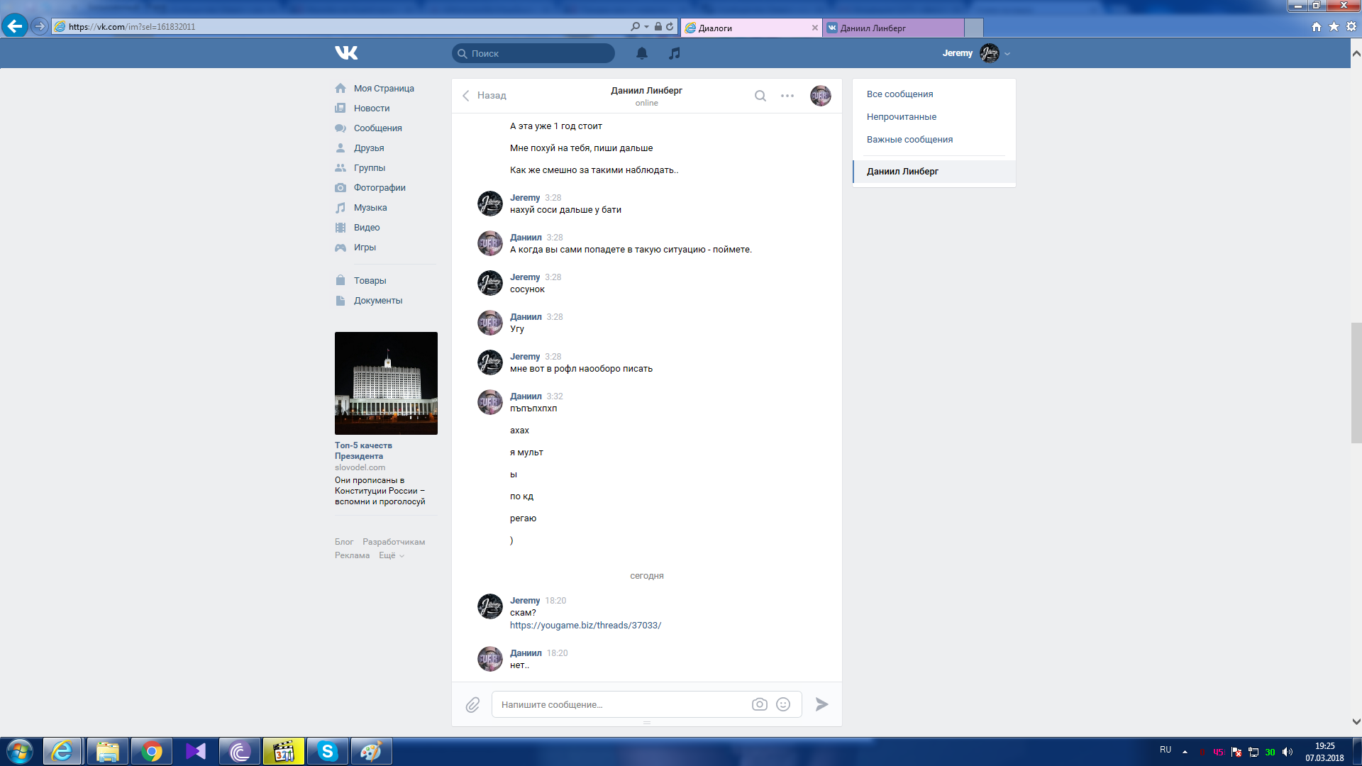The image size is (1362, 766).
Task: Go back using the "Назад" button
Action: click(485, 96)
